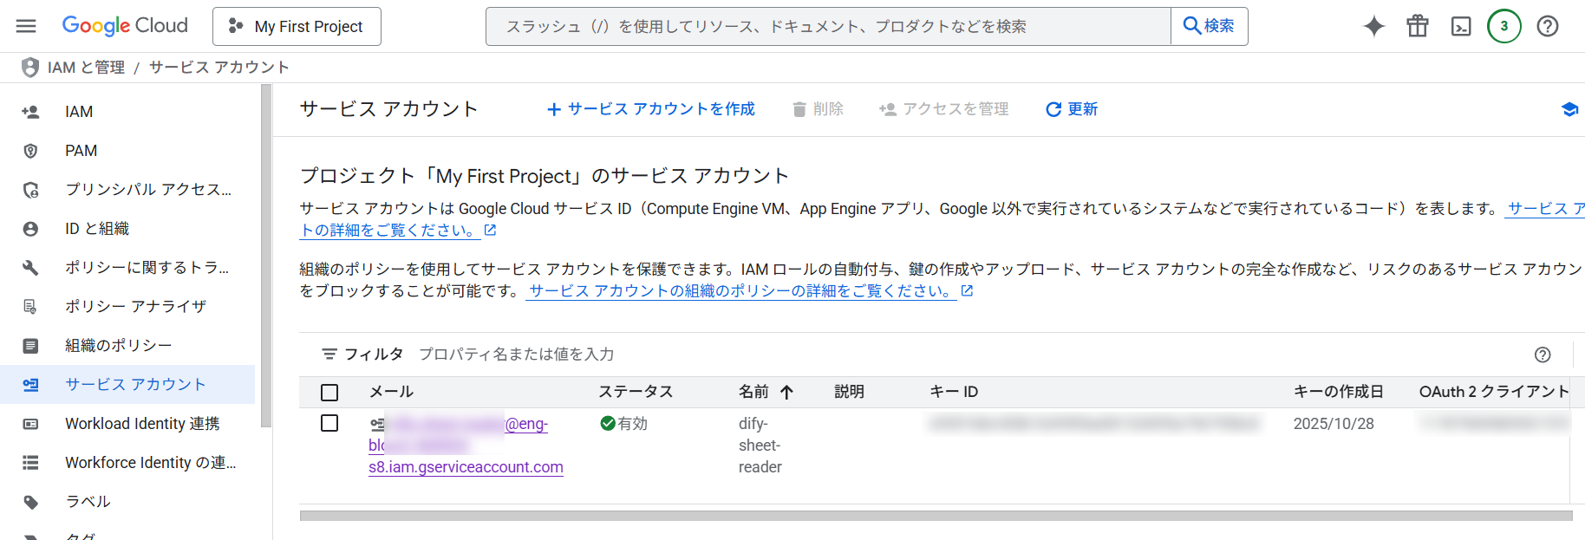
Task: Click サービス アカウントを作成 button
Action: [x=651, y=109]
